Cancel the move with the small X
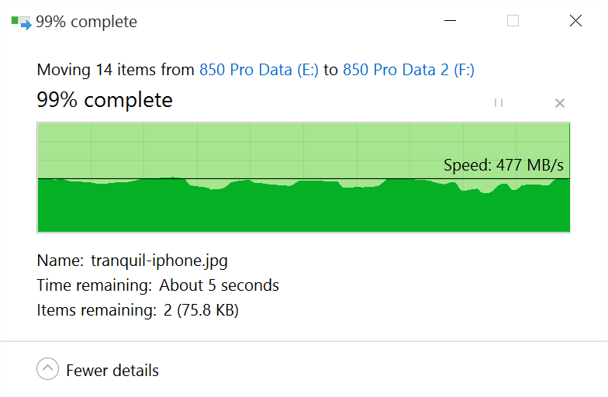The width and height of the screenshot is (608, 397). (560, 103)
